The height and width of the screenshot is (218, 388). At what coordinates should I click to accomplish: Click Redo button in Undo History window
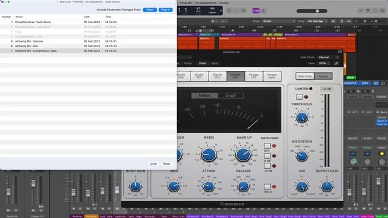[x=167, y=163]
